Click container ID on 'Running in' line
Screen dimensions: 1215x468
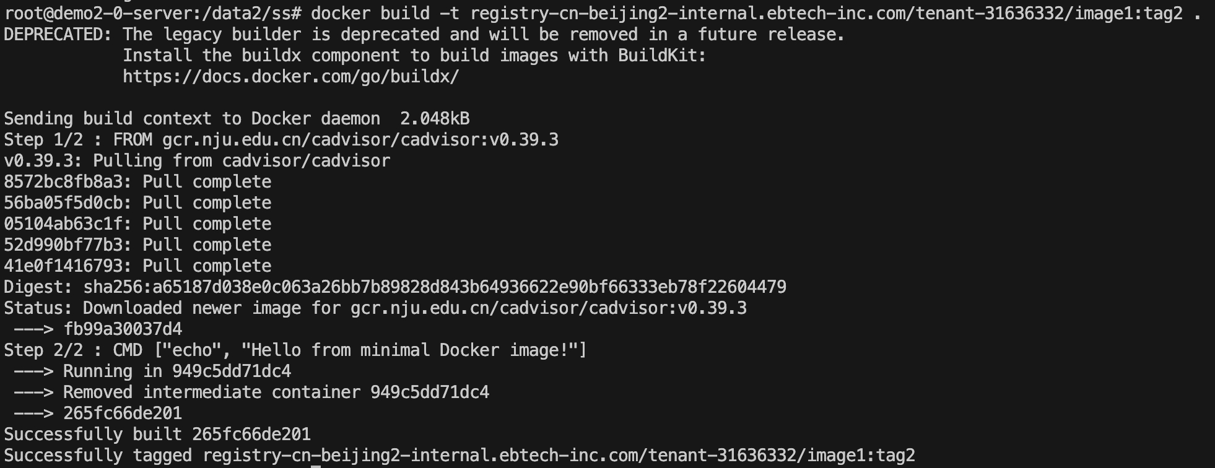232,371
